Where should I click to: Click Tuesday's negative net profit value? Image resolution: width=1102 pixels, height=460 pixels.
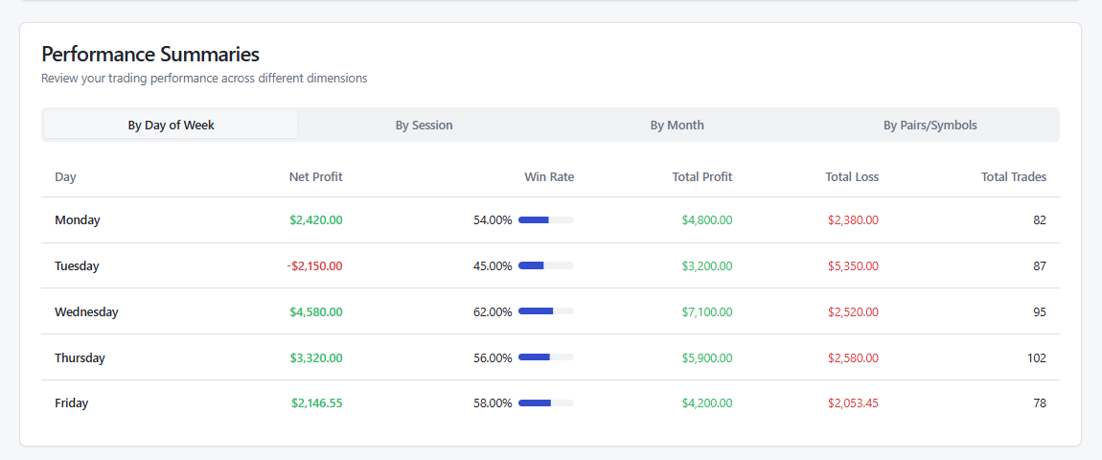coord(314,266)
